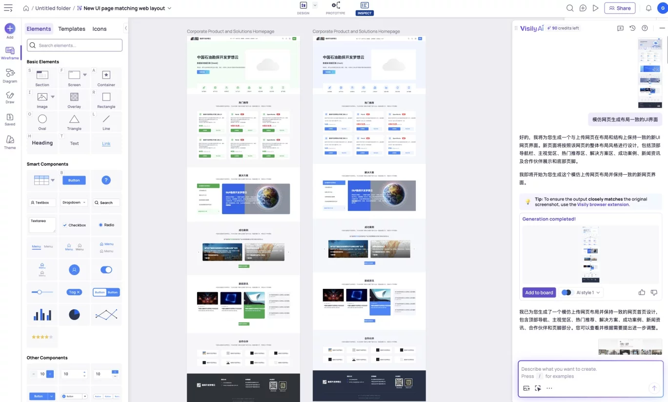Open the Theme panel
668x402 pixels.
pyautogui.click(x=10, y=142)
